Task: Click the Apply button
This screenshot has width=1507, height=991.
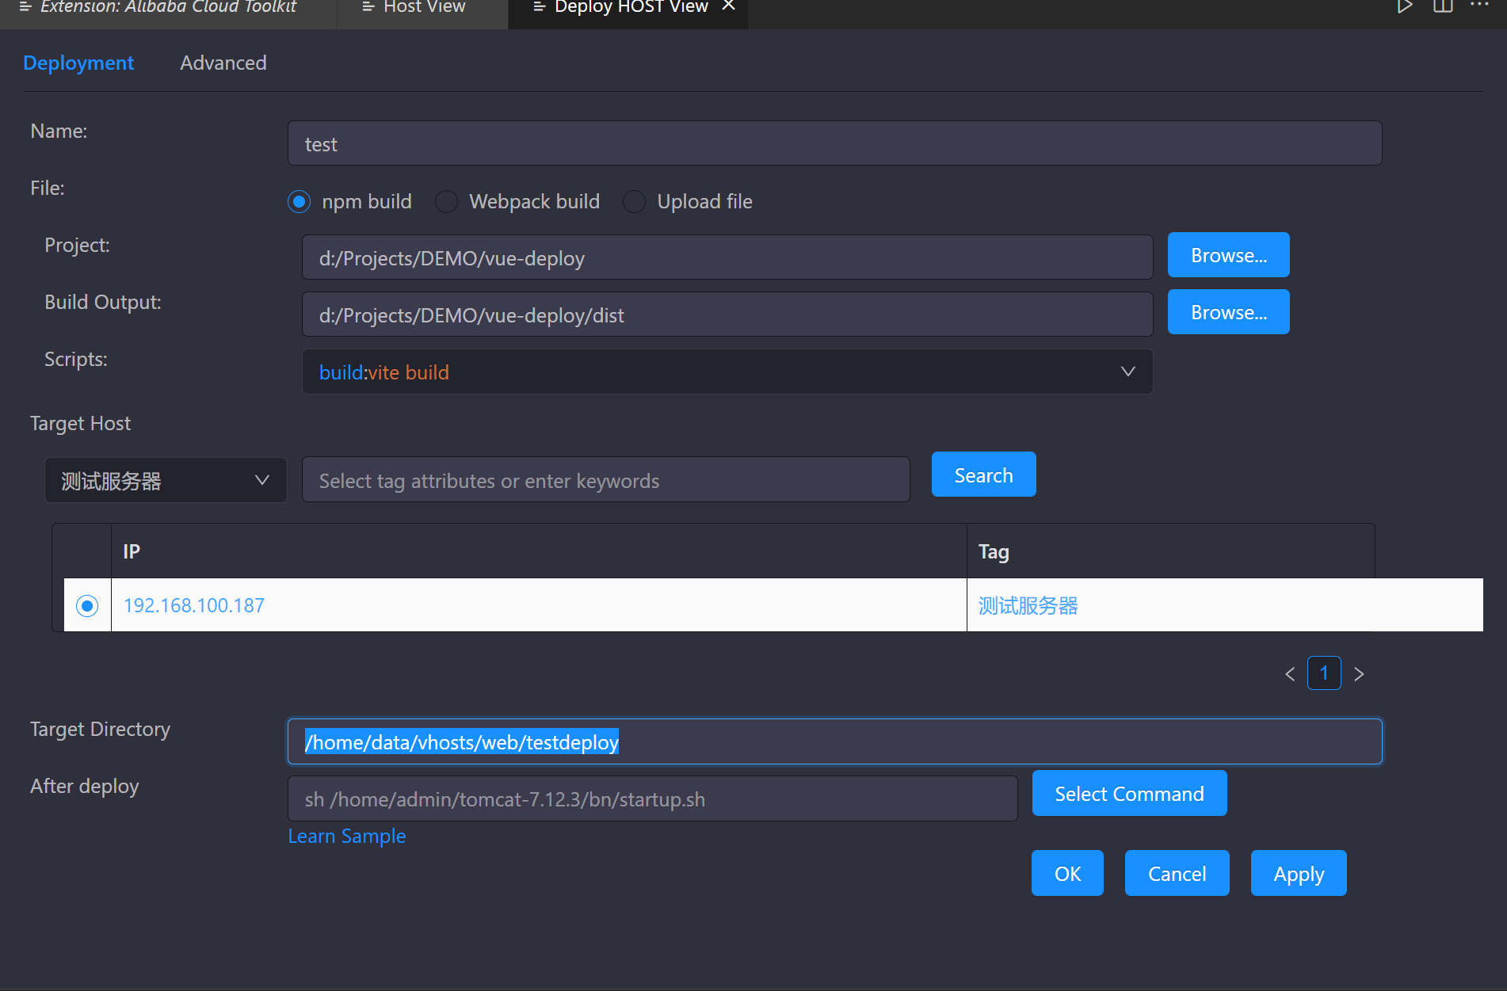Action: 1299,873
